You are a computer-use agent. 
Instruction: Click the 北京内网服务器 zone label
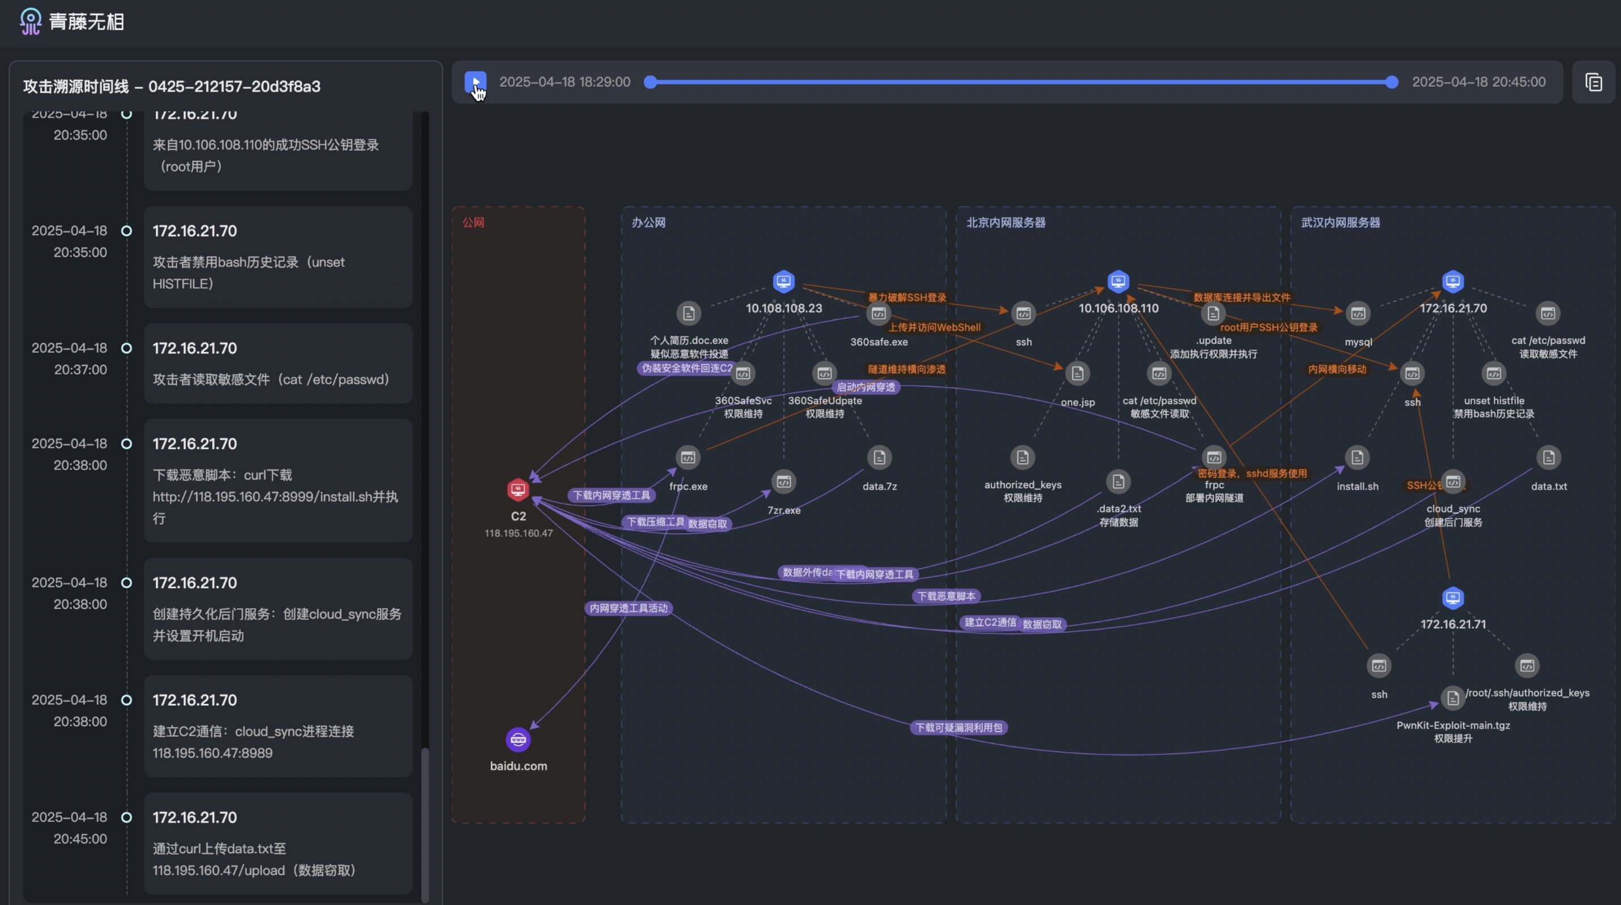coord(1005,223)
